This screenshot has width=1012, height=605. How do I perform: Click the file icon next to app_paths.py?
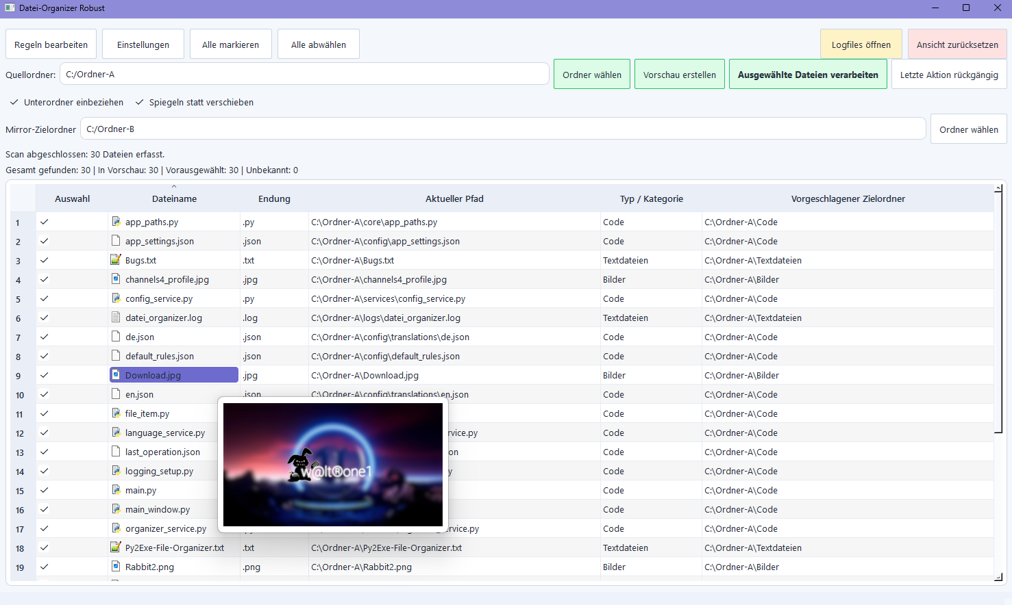point(116,222)
